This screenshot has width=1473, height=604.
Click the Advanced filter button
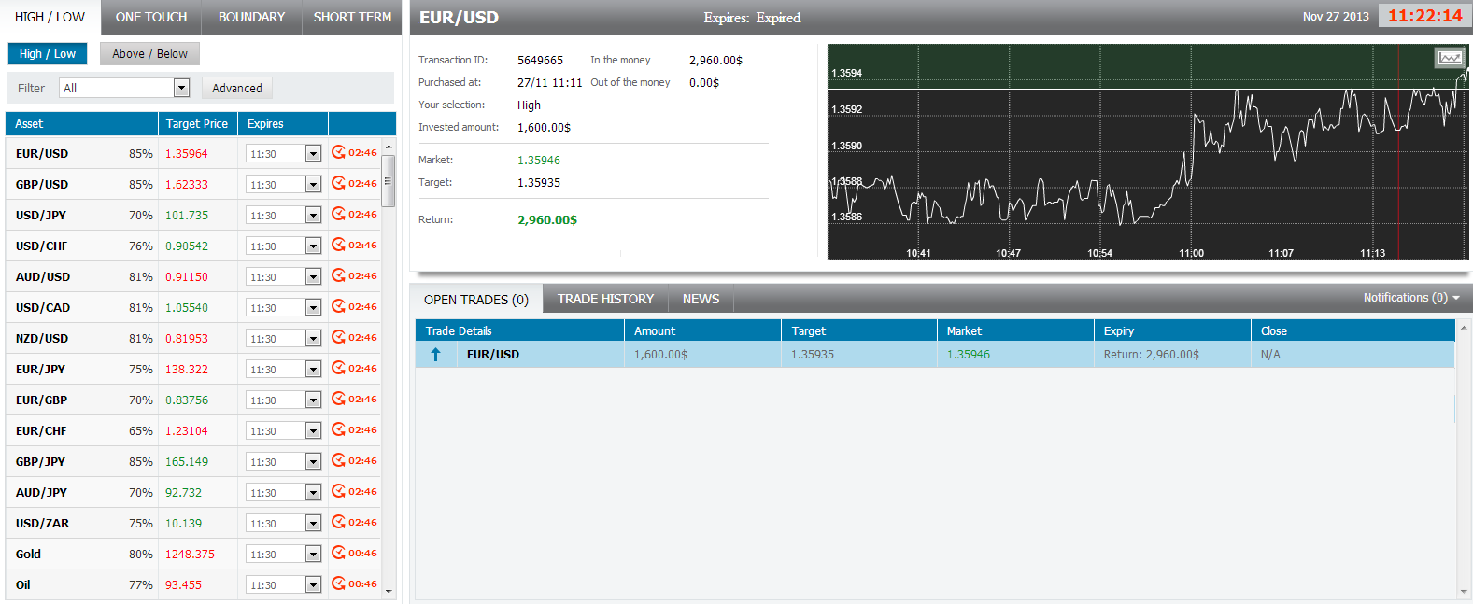tap(237, 89)
